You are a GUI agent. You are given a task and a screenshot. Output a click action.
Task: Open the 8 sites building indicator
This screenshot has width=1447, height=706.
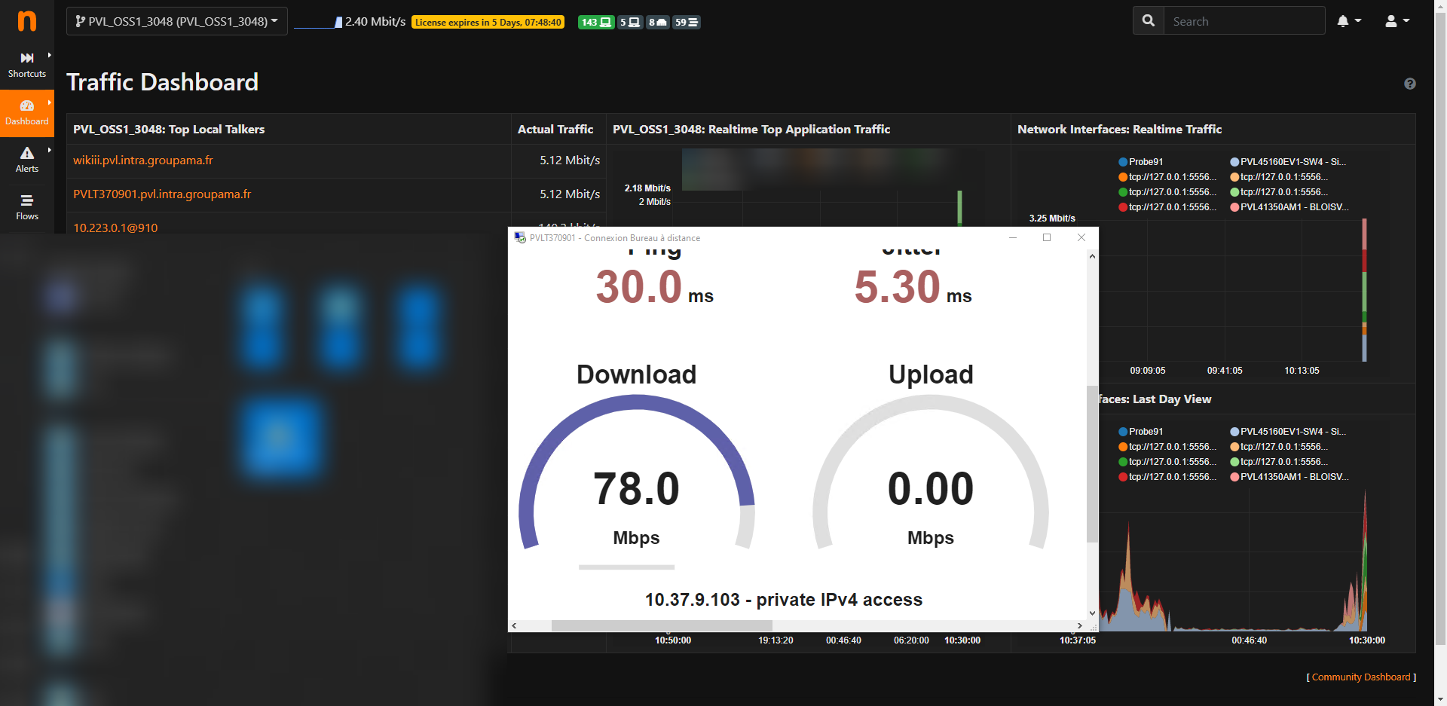656,22
